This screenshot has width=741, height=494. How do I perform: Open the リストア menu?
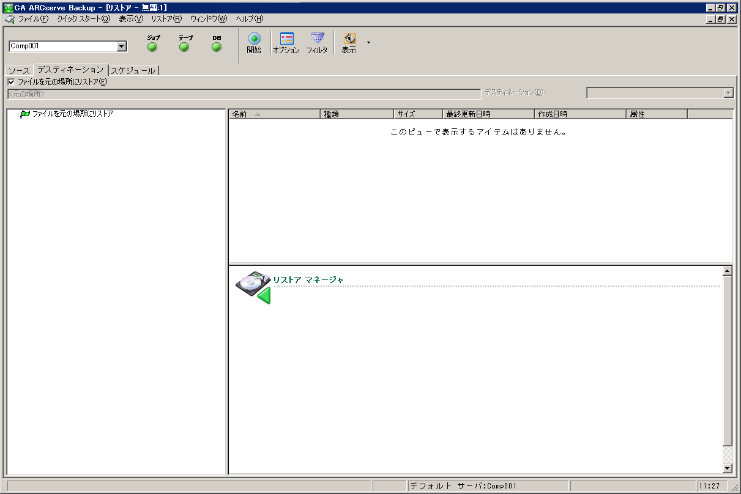tap(166, 19)
